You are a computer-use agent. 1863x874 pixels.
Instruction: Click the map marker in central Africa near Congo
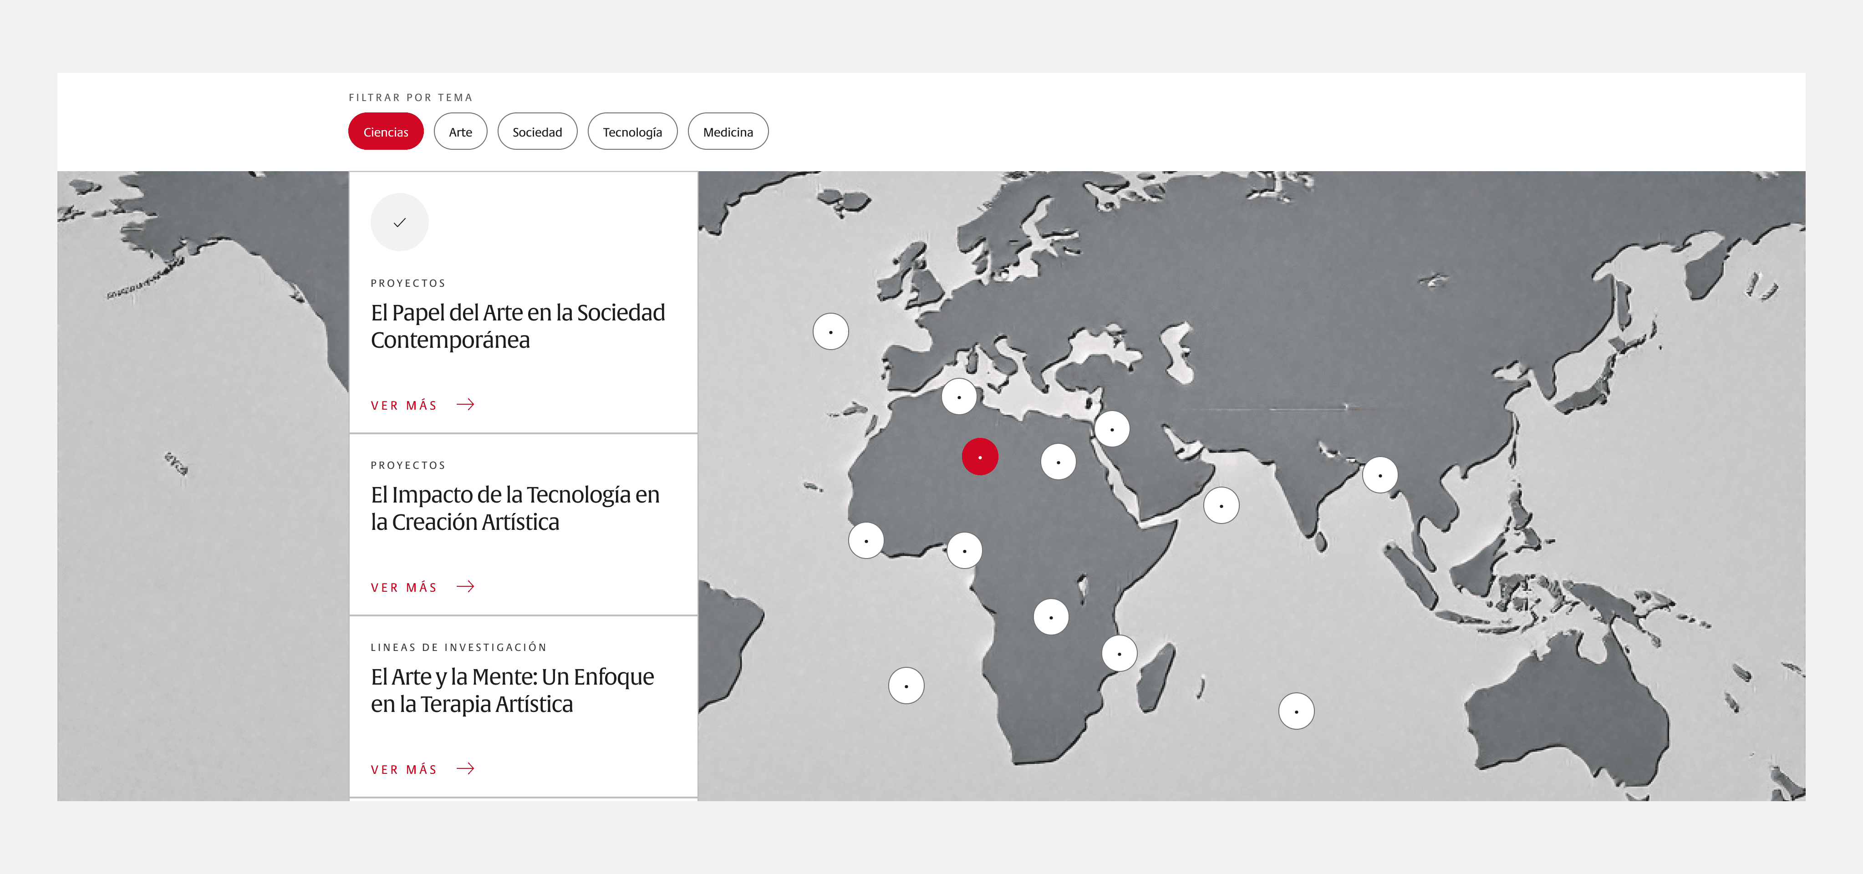(1051, 617)
